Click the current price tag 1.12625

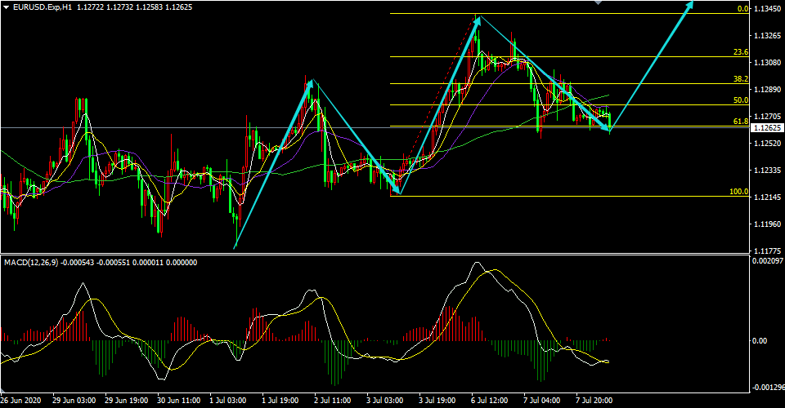[x=767, y=128]
